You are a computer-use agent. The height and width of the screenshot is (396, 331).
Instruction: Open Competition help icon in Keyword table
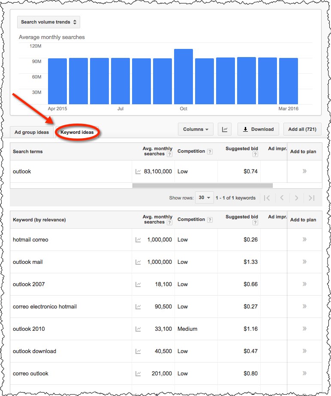point(210,220)
